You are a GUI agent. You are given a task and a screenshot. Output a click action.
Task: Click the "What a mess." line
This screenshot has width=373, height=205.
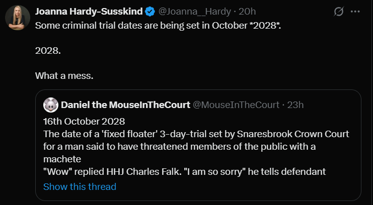pos(65,76)
